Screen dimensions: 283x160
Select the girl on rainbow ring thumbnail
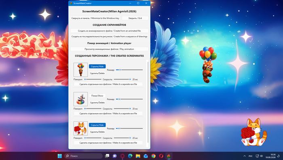[81, 99]
